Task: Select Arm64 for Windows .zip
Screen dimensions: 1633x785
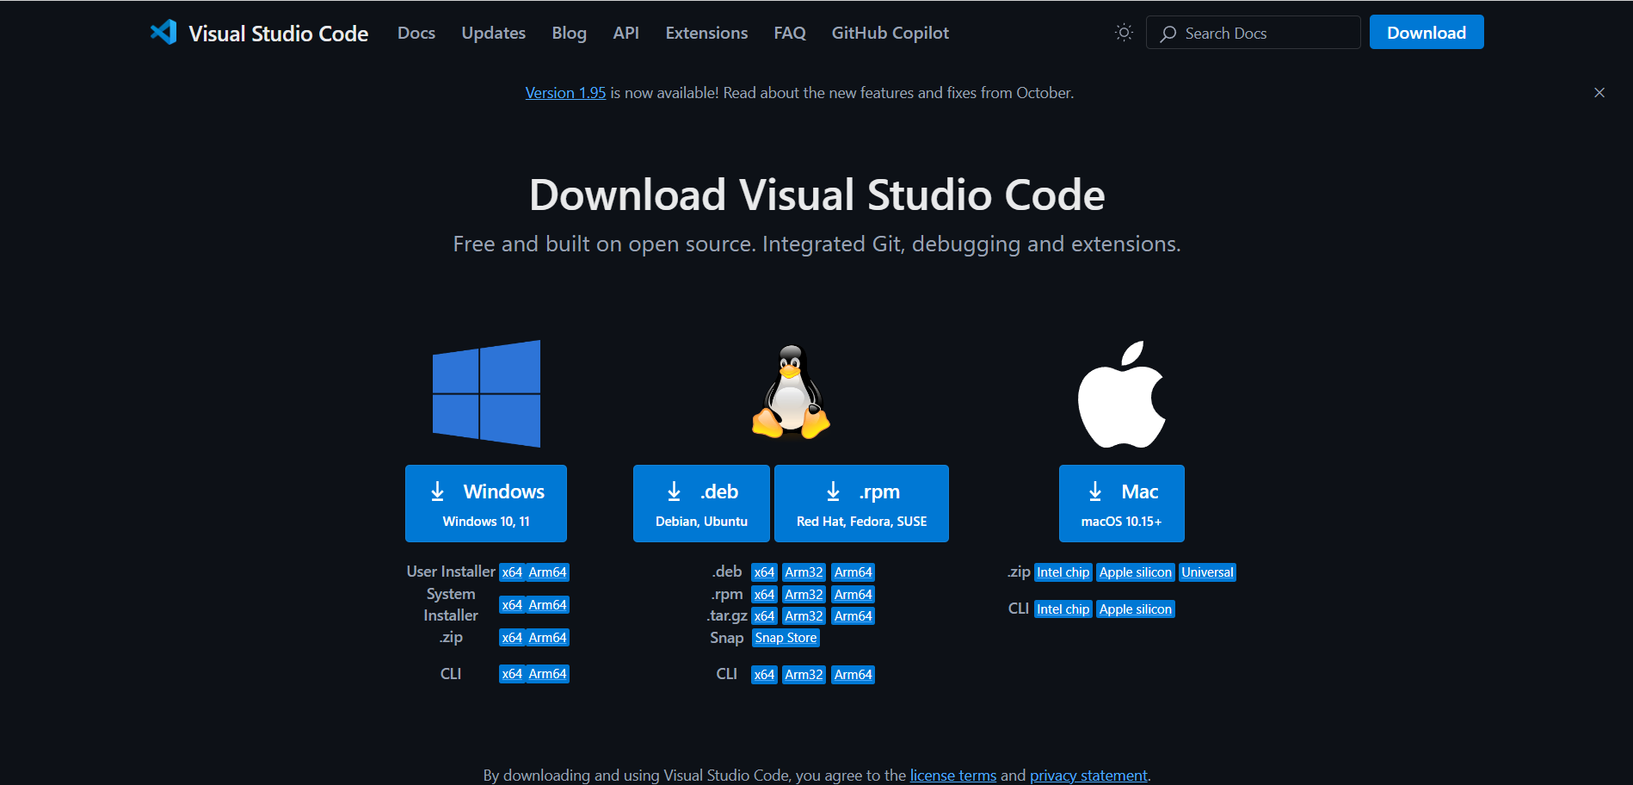Action: (547, 638)
